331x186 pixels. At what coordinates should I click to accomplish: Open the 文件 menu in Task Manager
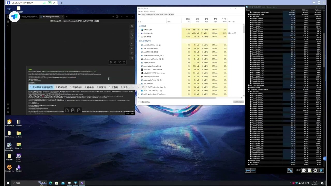(x=140, y=12)
